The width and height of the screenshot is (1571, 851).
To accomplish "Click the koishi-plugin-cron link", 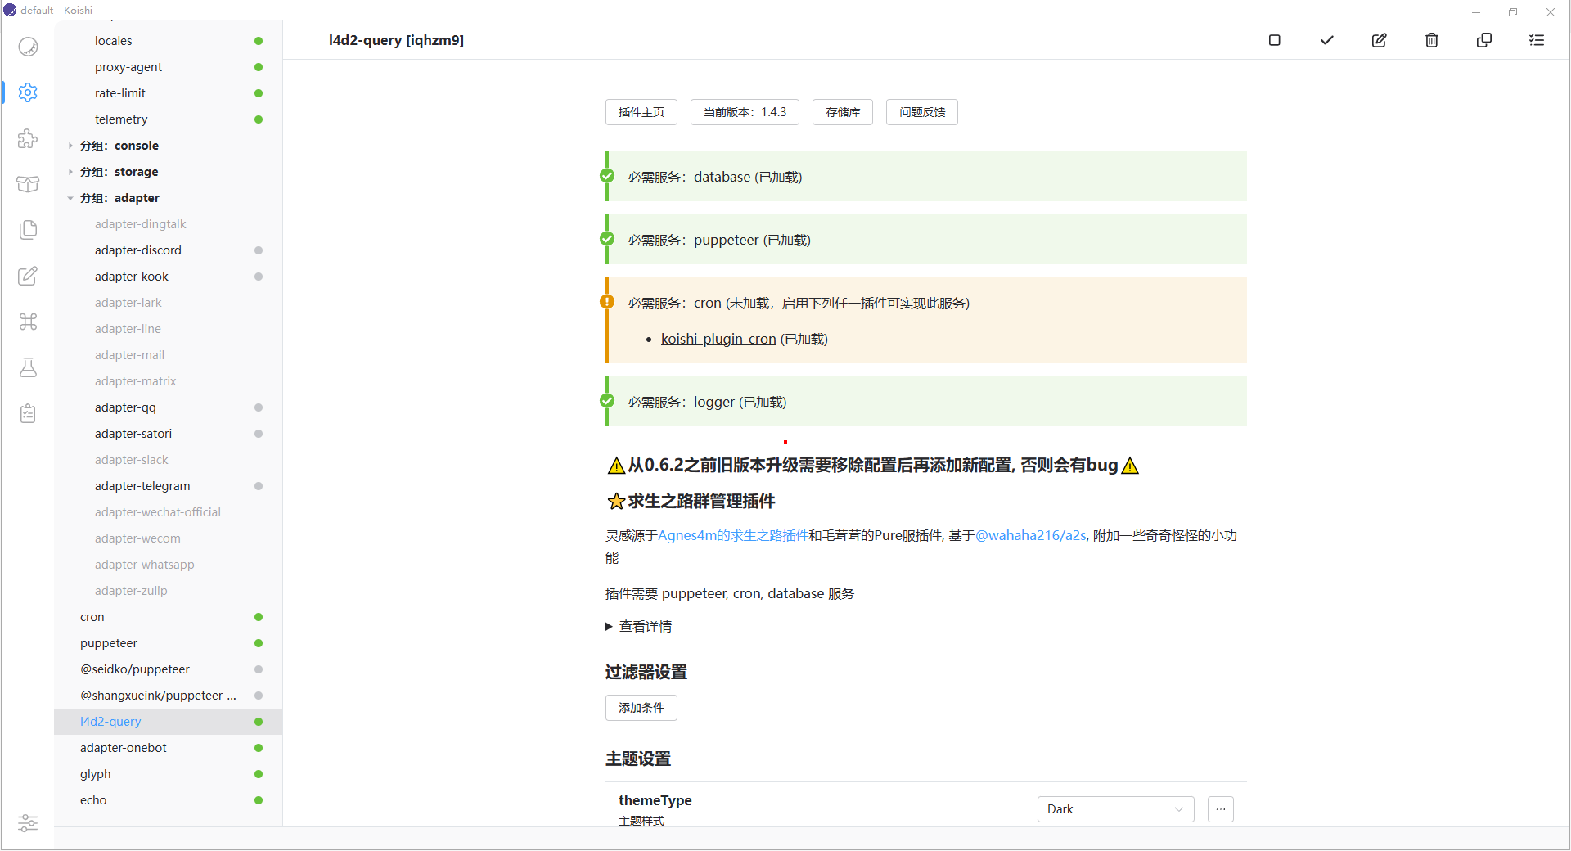I will point(718,339).
